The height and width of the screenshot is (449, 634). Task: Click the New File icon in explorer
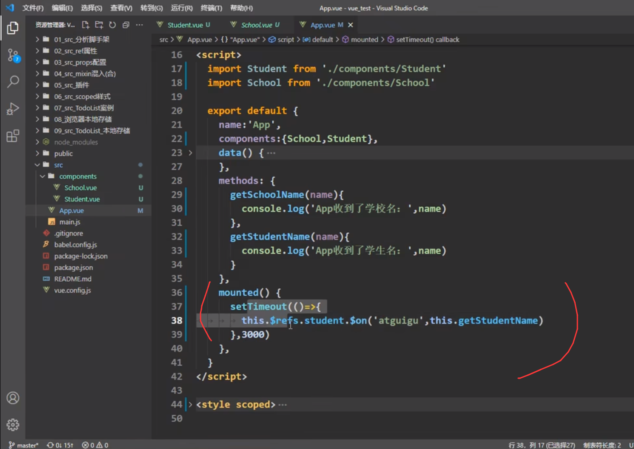coord(86,25)
